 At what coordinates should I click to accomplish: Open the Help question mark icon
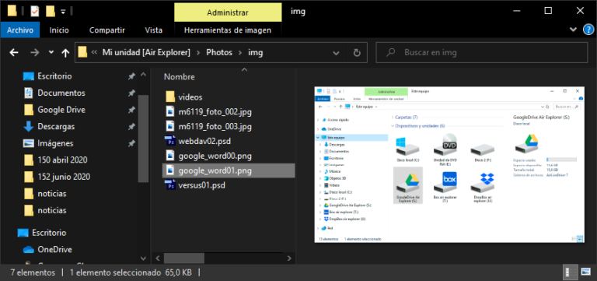tap(588, 30)
